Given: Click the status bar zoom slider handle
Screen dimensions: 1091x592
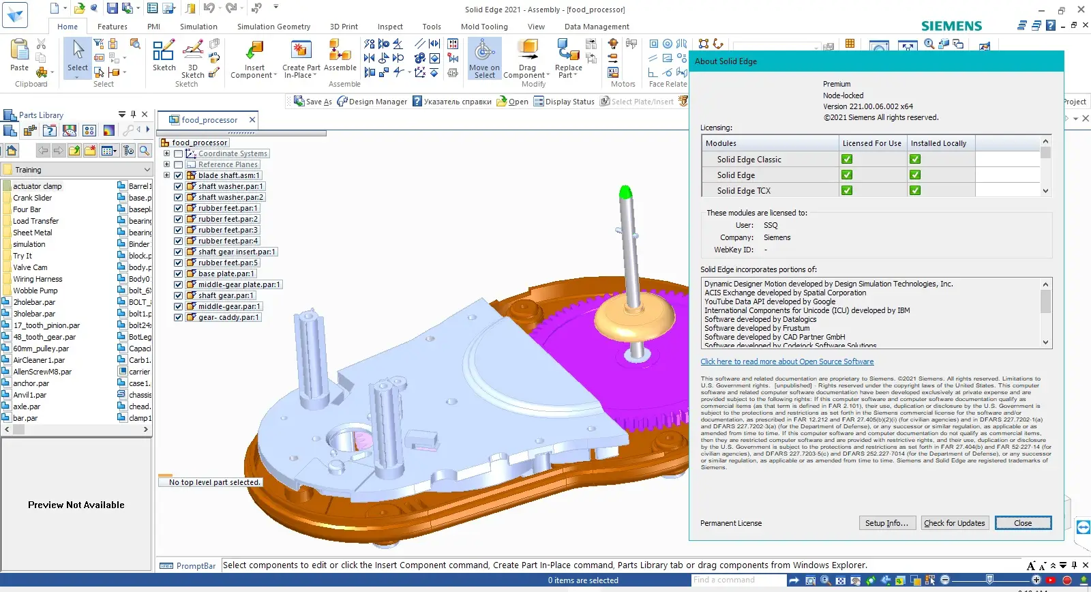Looking at the screenshot, I should click(989, 580).
